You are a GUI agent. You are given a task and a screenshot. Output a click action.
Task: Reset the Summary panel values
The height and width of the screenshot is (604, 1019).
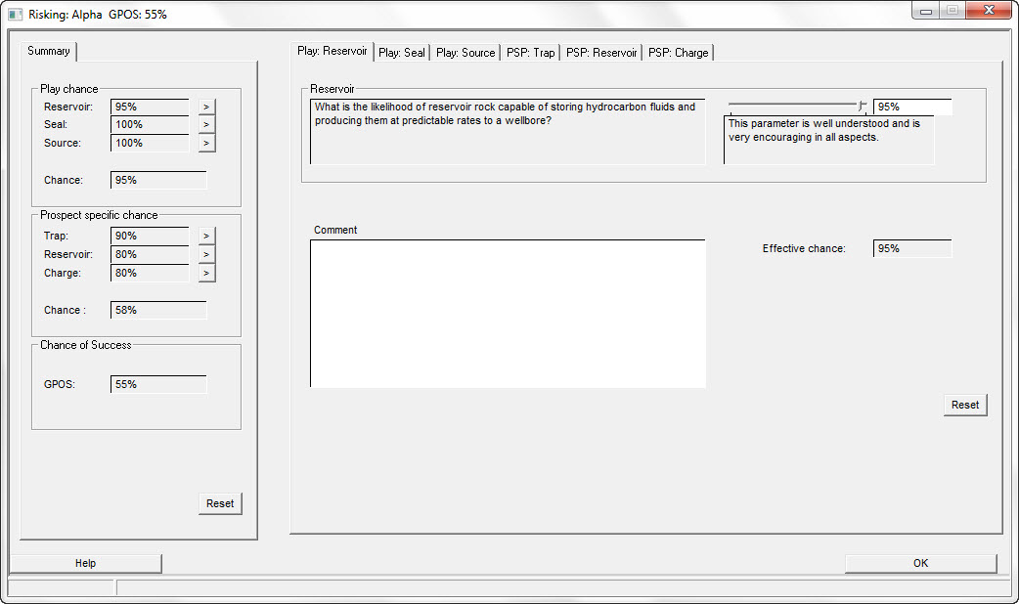coord(220,503)
